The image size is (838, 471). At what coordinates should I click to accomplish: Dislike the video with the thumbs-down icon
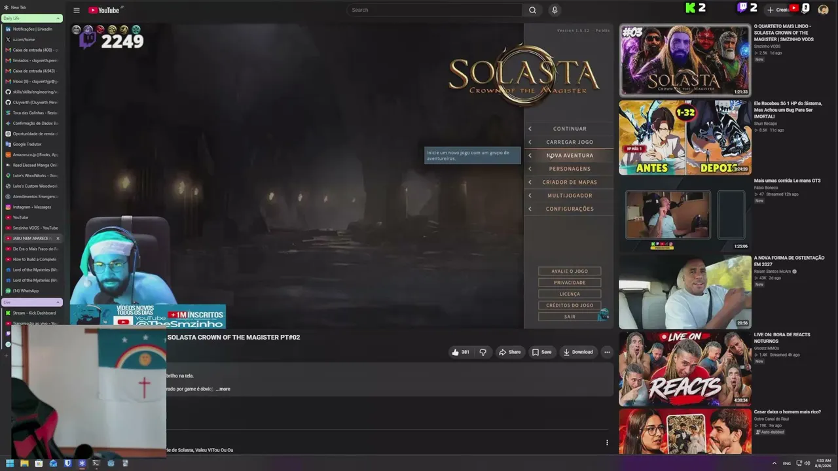(x=483, y=352)
